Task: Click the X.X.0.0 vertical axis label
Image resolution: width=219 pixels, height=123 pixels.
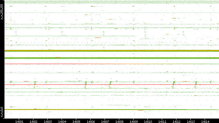Action: [2, 112]
